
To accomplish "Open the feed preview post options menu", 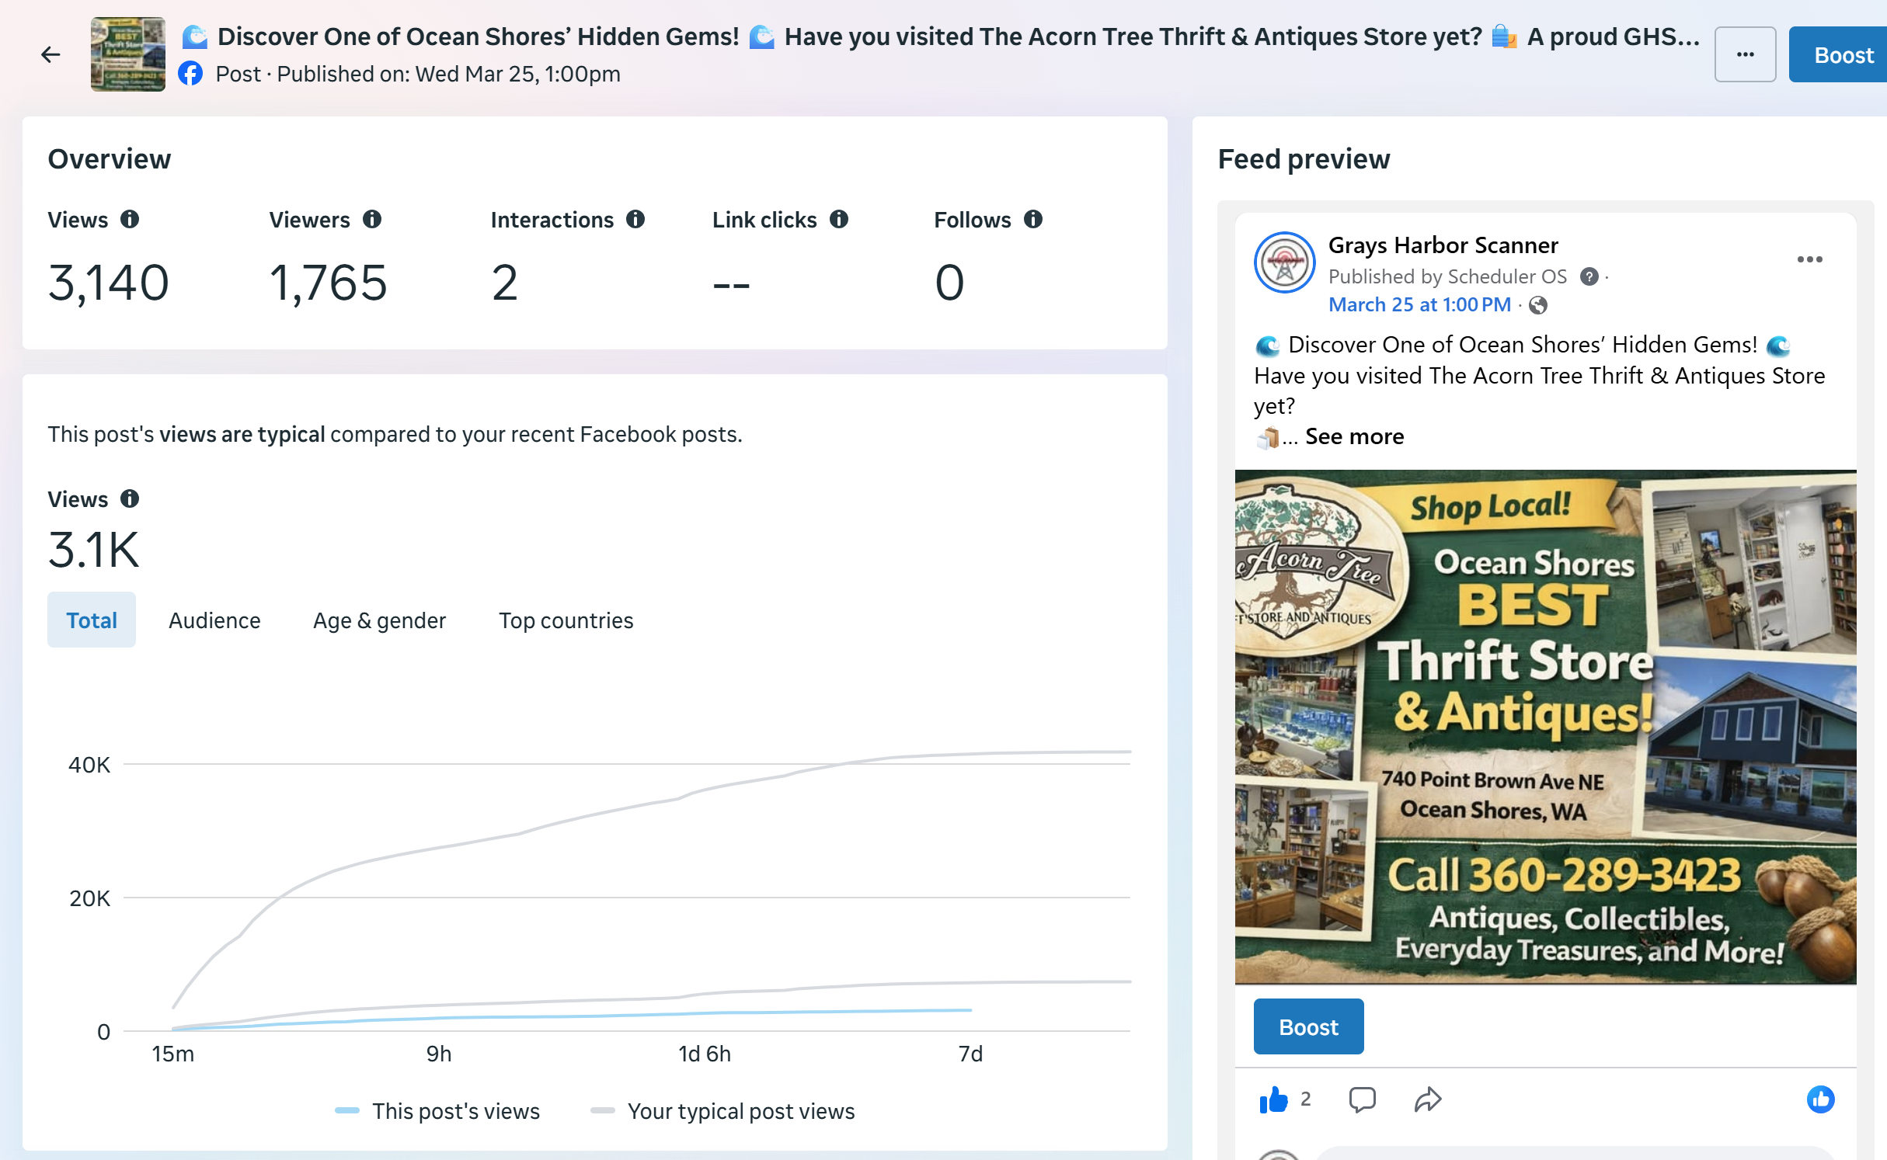I will tap(1809, 259).
